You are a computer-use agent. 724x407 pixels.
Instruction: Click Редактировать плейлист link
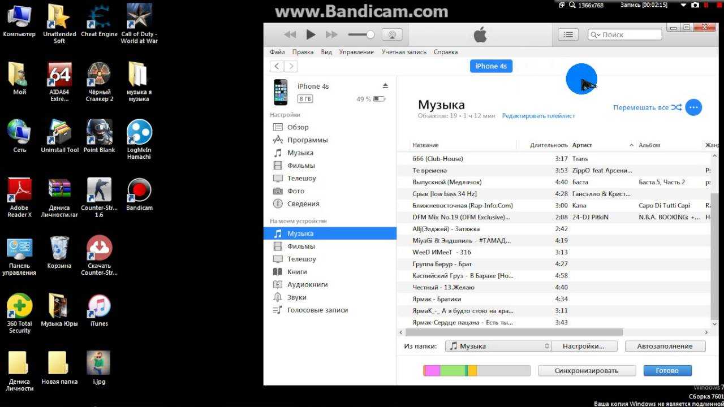click(538, 116)
